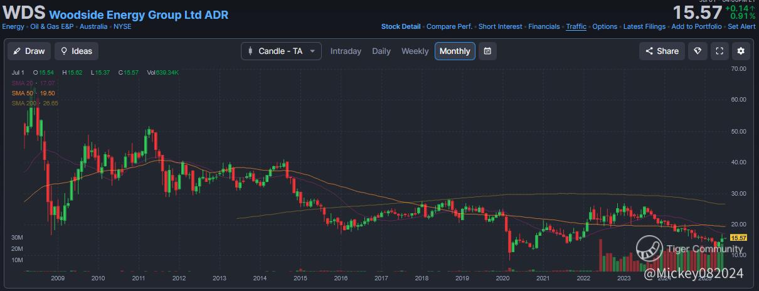Viewport: 759px width, 291px height.
Task: Open Stock Detail
Action: point(401,27)
